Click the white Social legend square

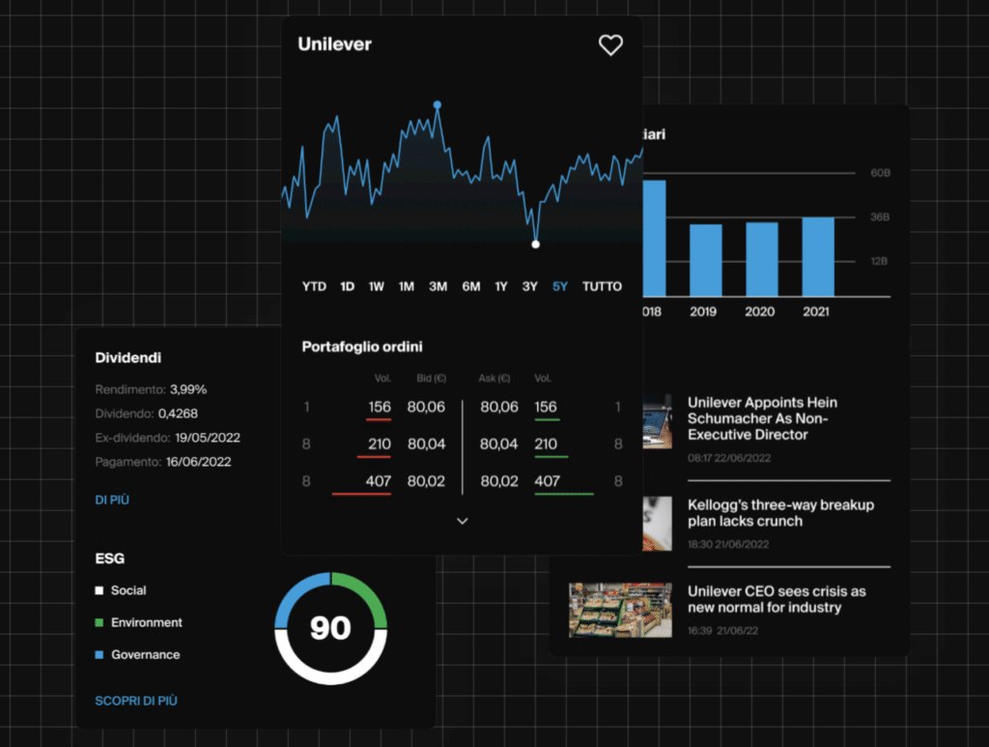click(99, 590)
